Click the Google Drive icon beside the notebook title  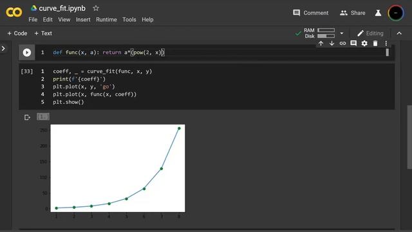pos(33,8)
